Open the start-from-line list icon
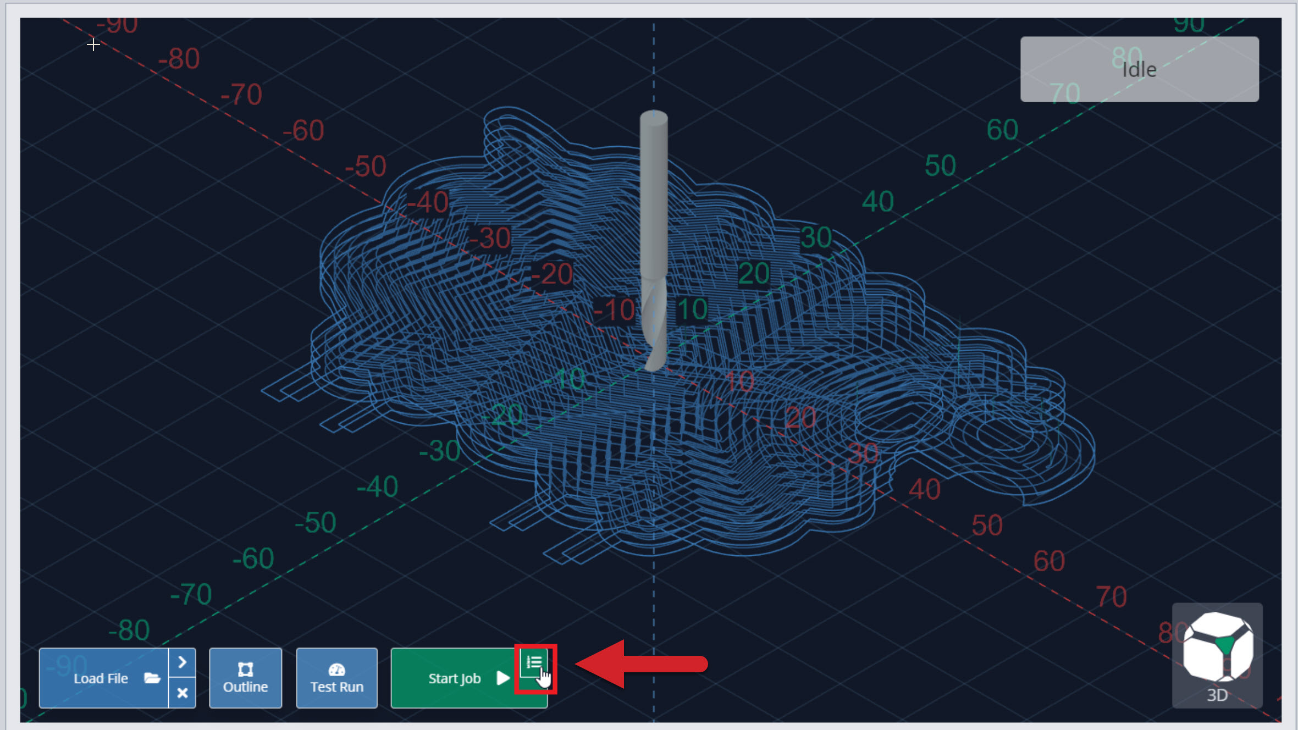1298x730 pixels. 534,663
